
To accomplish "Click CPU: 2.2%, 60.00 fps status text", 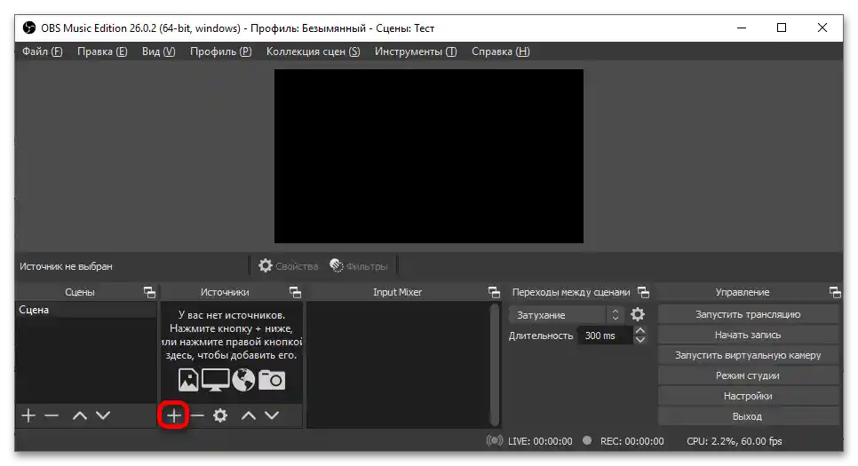I will [734, 441].
